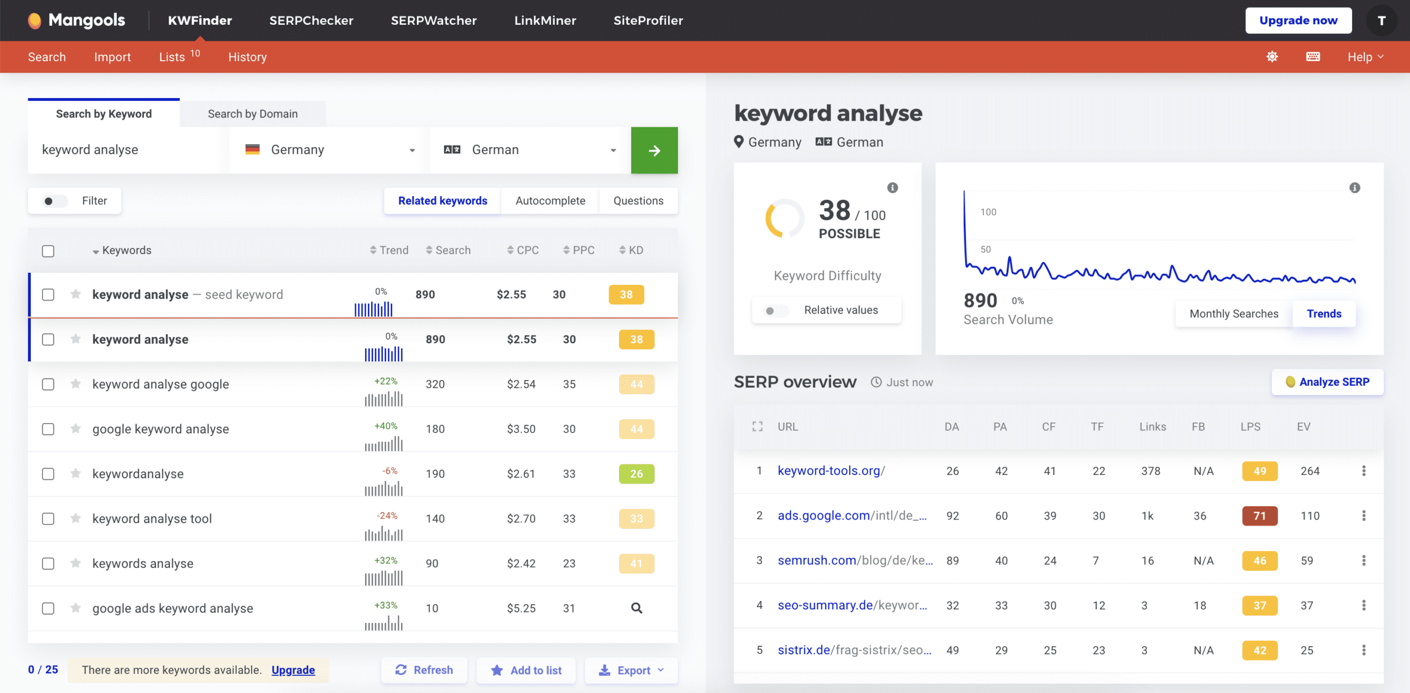Click the Analyze SERP button
This screenshot has width=1410, height=693.
1327,382
